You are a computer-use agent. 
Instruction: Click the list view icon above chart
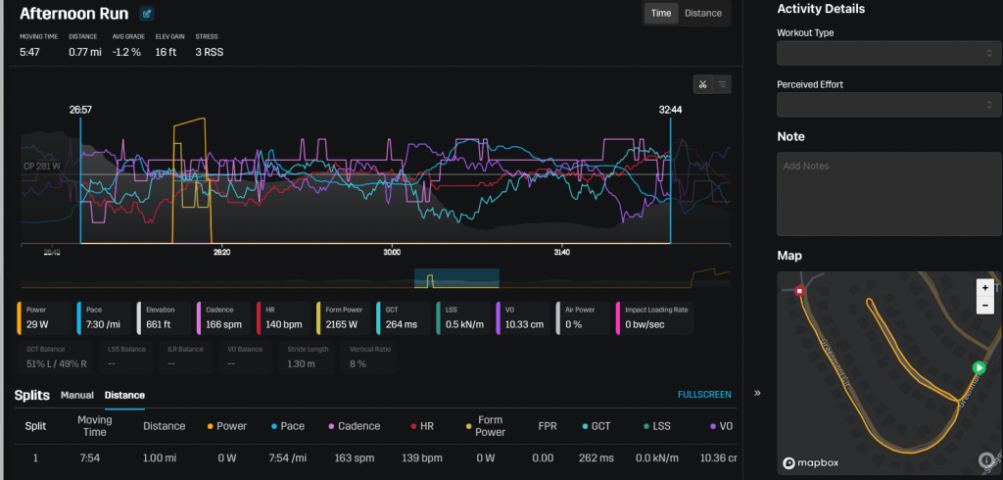[x=722, y=85]
